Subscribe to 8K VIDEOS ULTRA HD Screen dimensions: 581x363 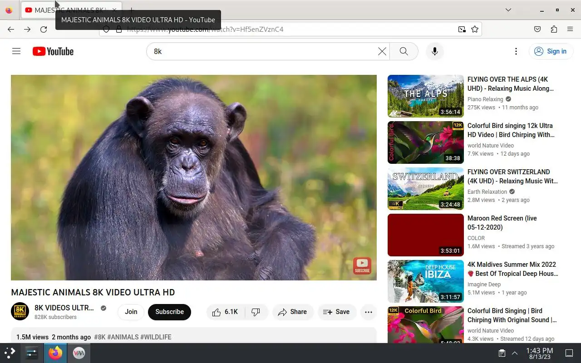click(169, 312)
